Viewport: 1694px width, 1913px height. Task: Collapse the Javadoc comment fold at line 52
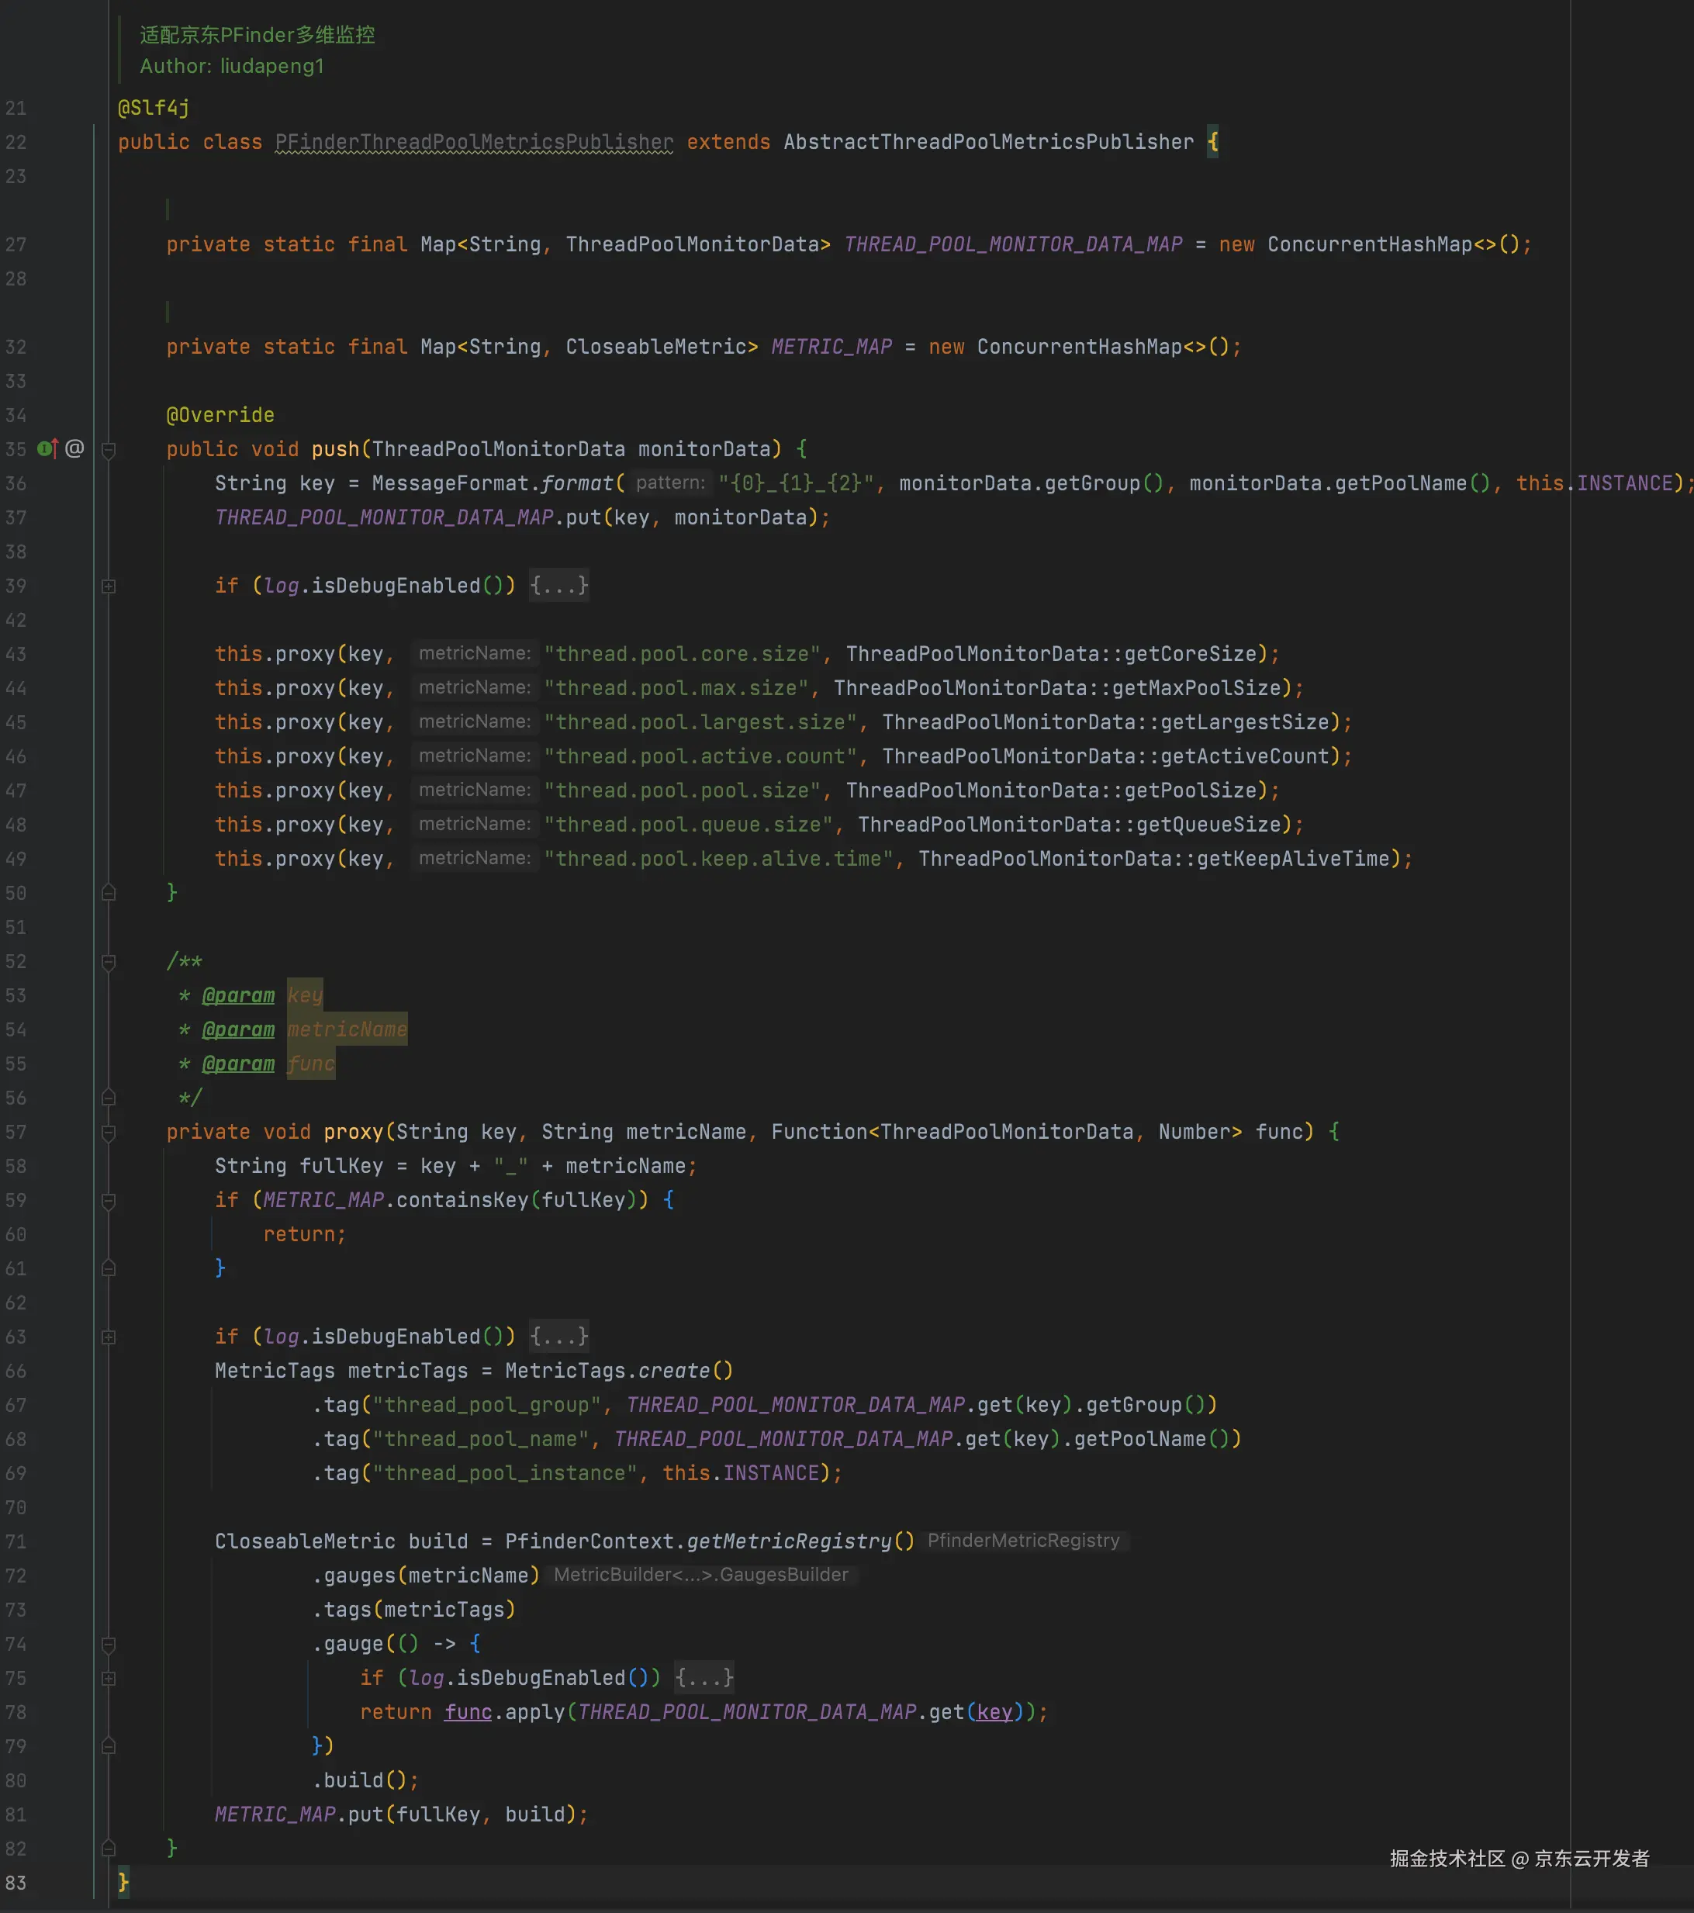coord(109,962)
